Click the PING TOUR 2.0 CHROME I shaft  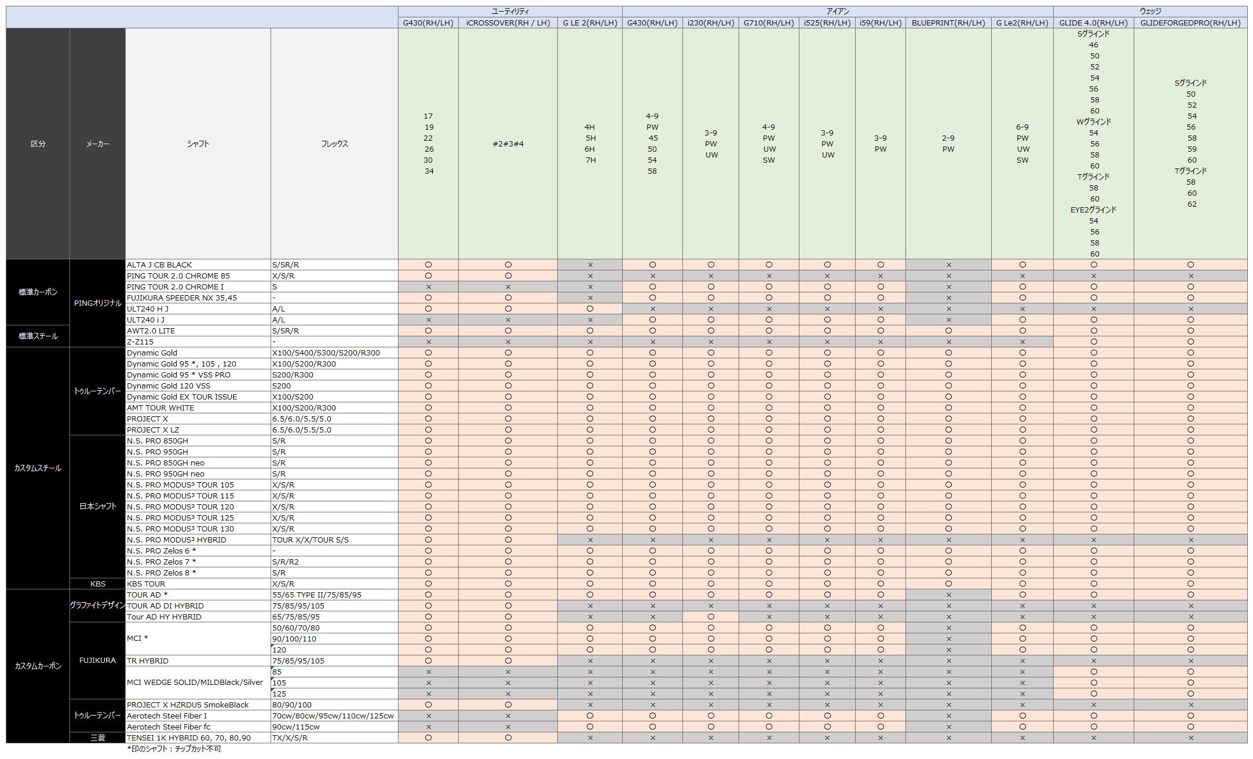pos(198,287)
